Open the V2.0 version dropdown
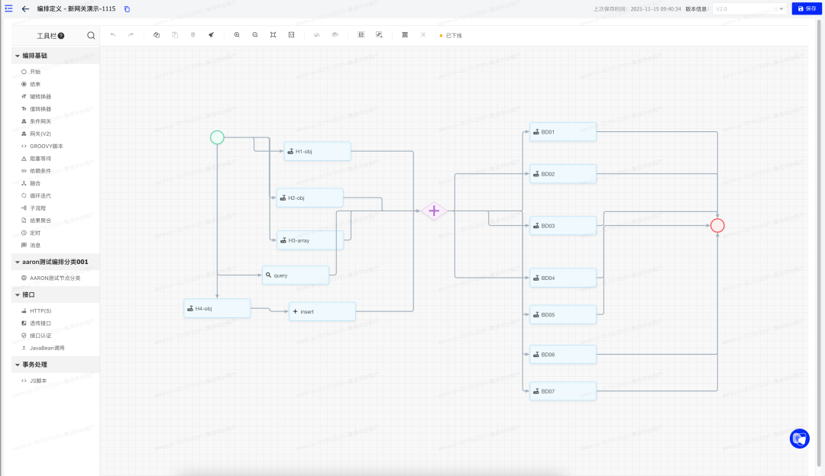This screenshot has height=476, width=825. 749,9
